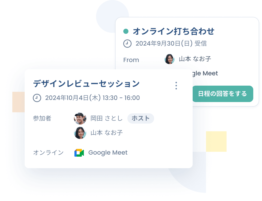This screenshot has width=262, height=201.
Task: Click the ホスト badge beside 岡田 さとし
Action: point(141,118)
